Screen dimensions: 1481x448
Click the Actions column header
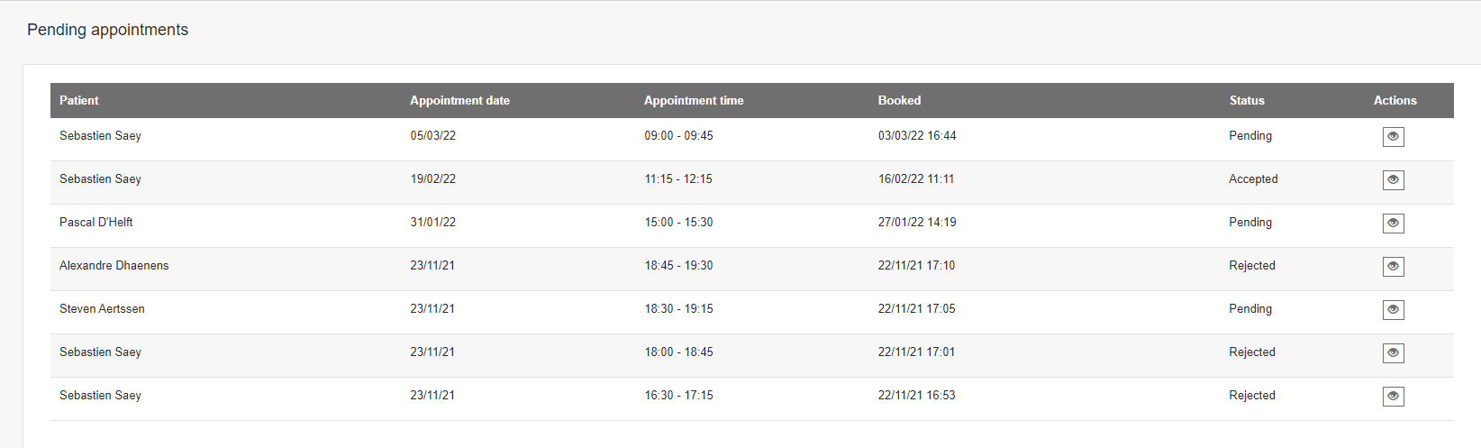tap(1395, 100)
